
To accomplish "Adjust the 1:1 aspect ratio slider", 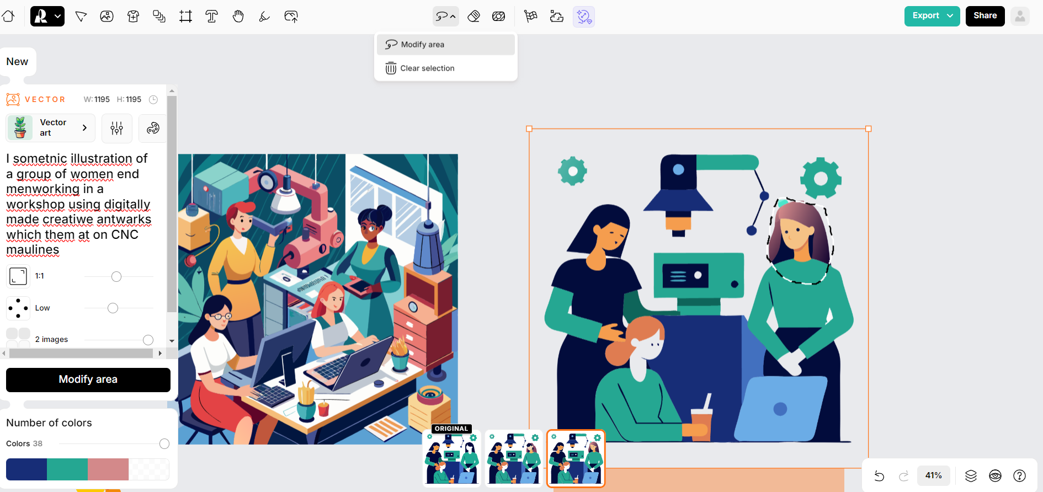I will click(116, 276).
